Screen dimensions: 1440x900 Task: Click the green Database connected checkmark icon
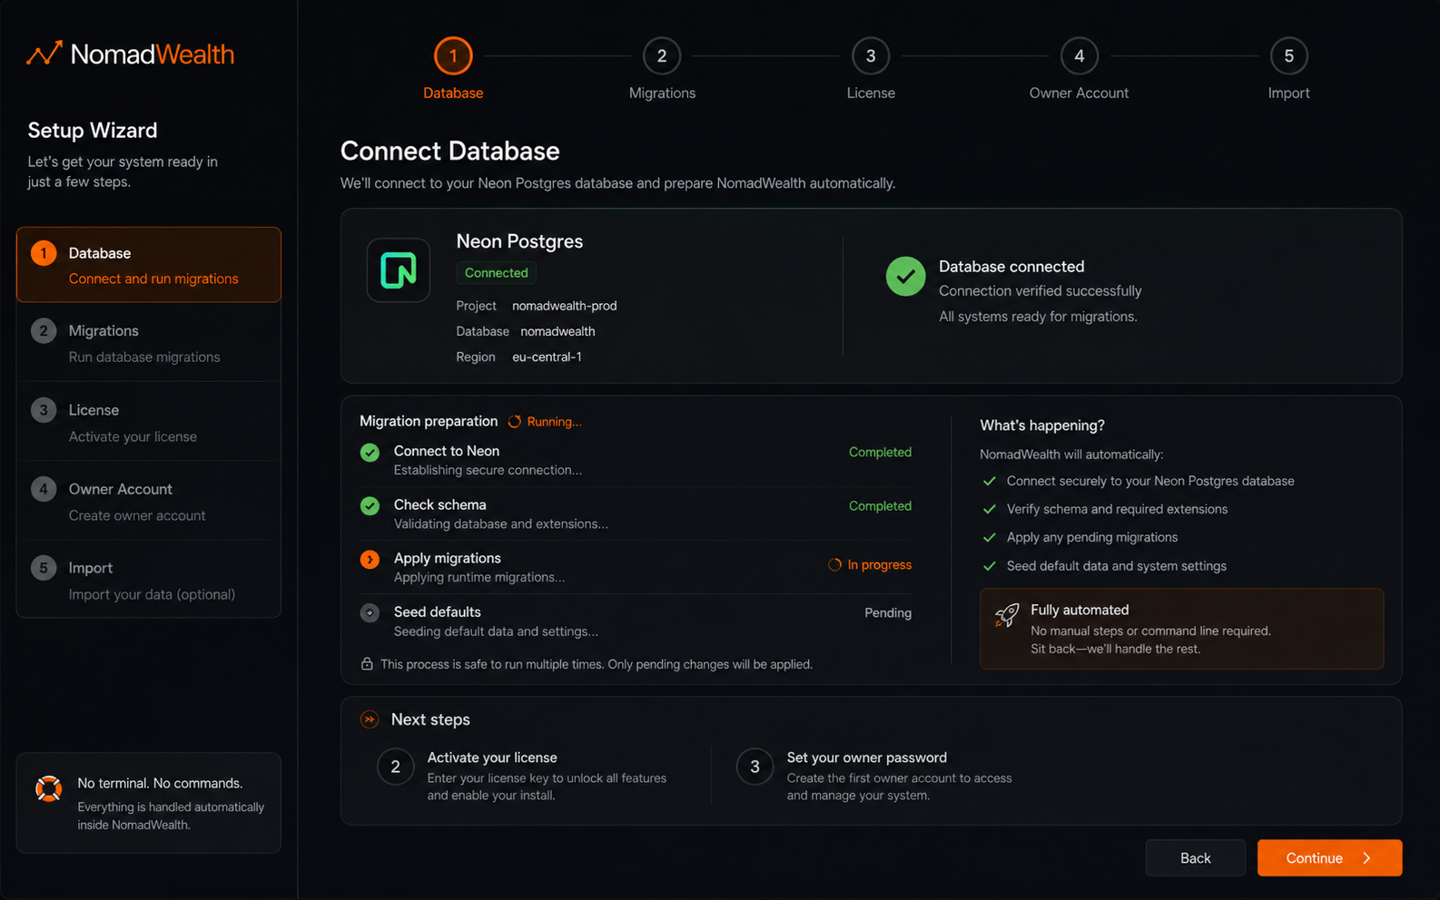905,277
